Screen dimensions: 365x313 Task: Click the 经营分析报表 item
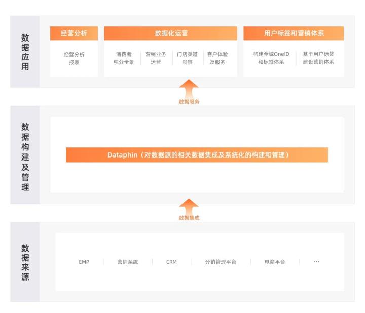74,58
